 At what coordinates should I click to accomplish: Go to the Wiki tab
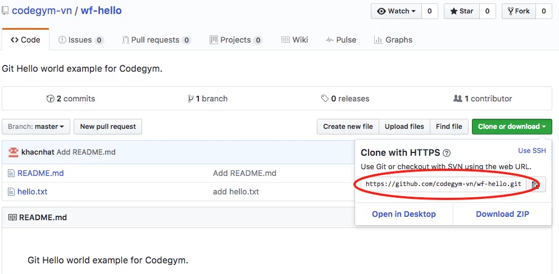pos(294,40)
